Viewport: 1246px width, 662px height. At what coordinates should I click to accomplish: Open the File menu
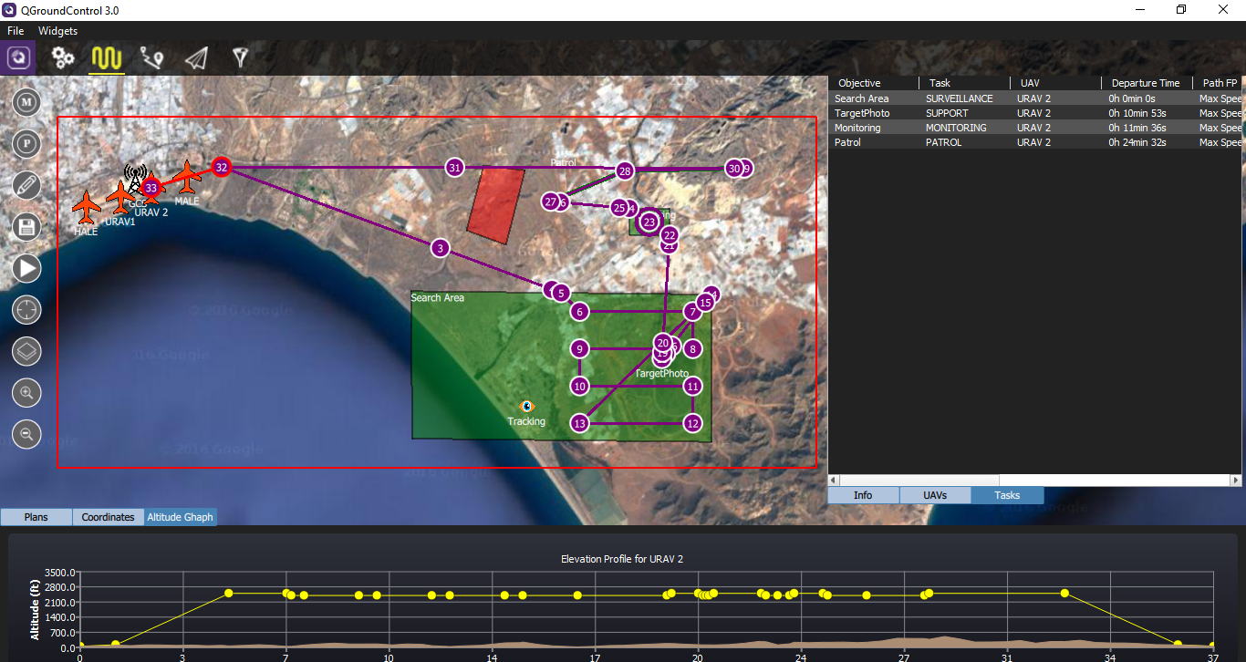(16, 31)
